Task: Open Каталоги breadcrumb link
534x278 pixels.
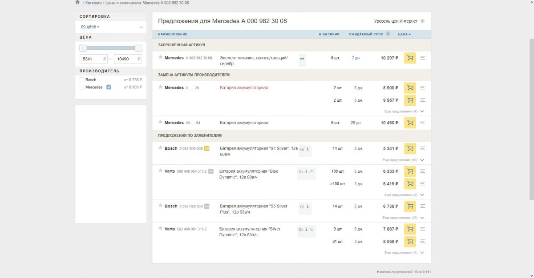Action: click(x=93, y=3)
